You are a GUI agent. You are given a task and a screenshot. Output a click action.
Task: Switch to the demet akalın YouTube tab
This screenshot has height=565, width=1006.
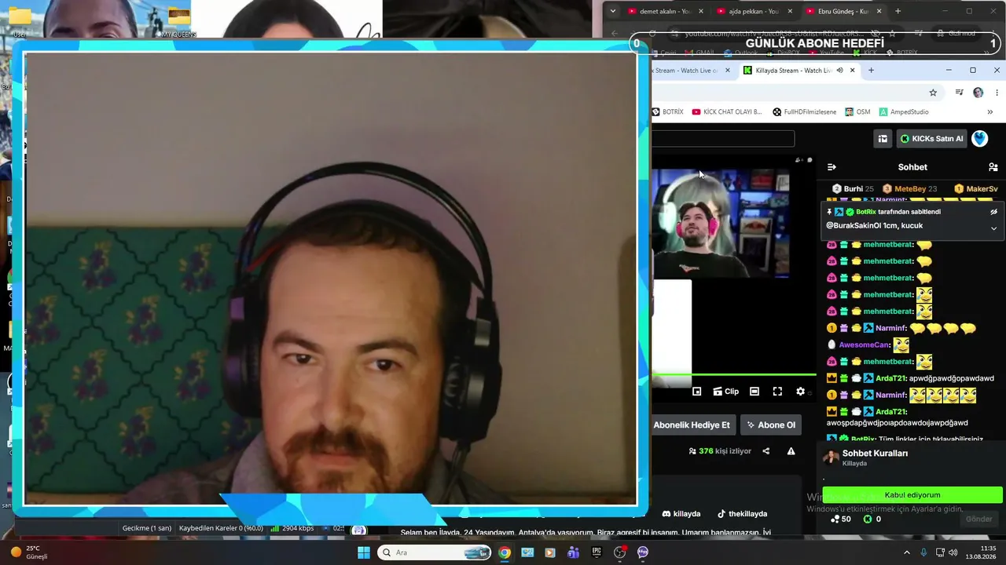[x=665, y=12]
